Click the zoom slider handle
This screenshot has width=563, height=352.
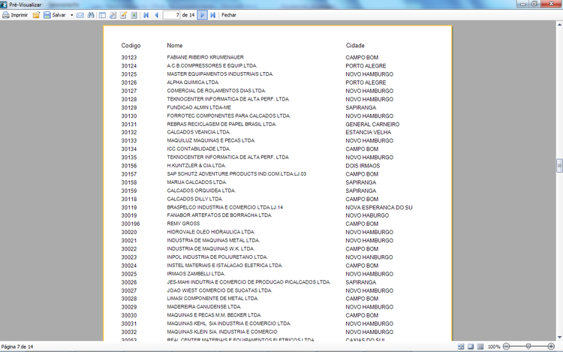[528, 347]
